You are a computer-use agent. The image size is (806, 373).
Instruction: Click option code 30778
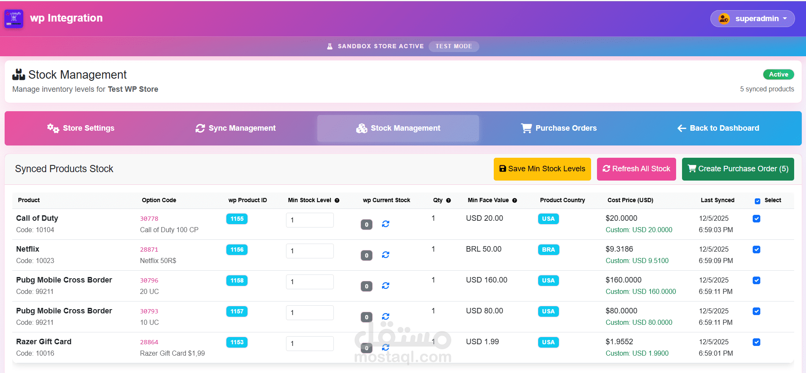tap(149, 219)
